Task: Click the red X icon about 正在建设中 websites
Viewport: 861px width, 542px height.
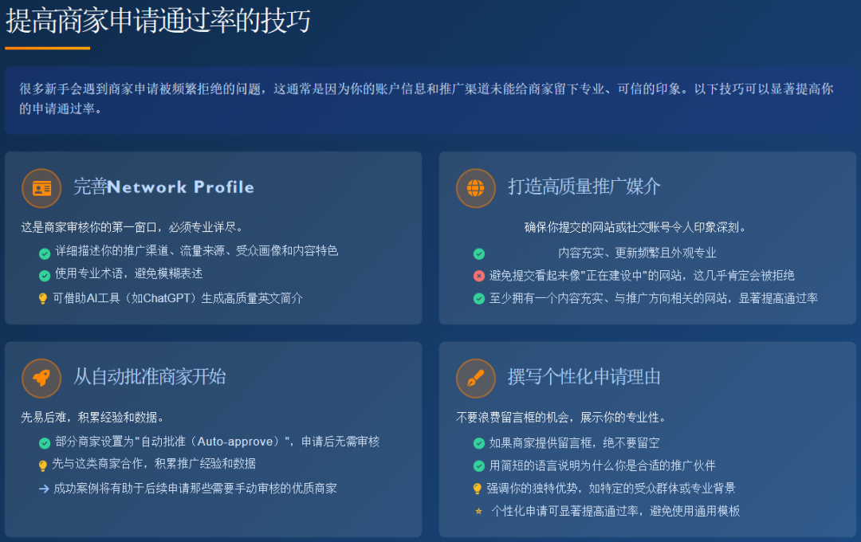Action: tap(478, 277)
